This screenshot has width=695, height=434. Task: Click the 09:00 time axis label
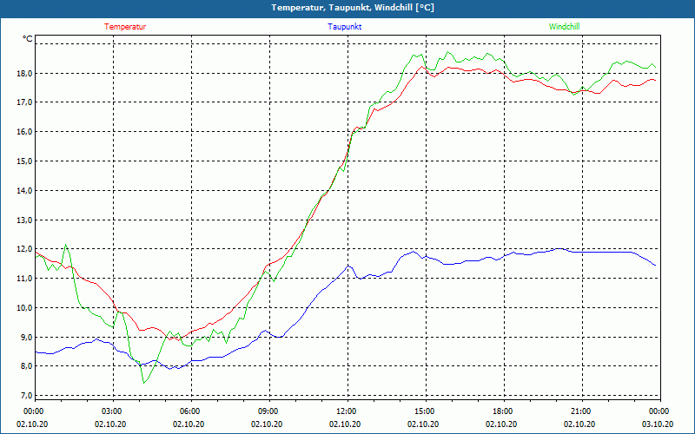(x=269, y=411)
